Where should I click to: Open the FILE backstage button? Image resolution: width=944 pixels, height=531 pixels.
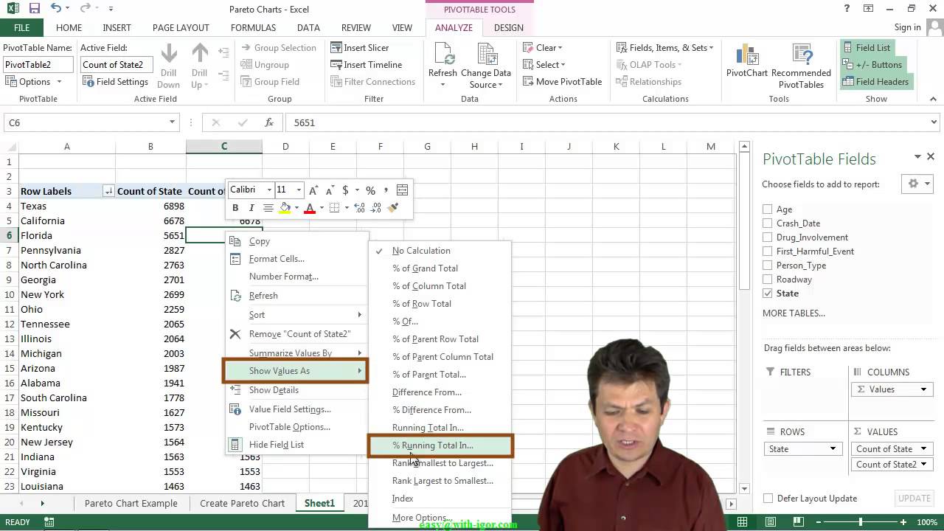[x=22, y=27]
